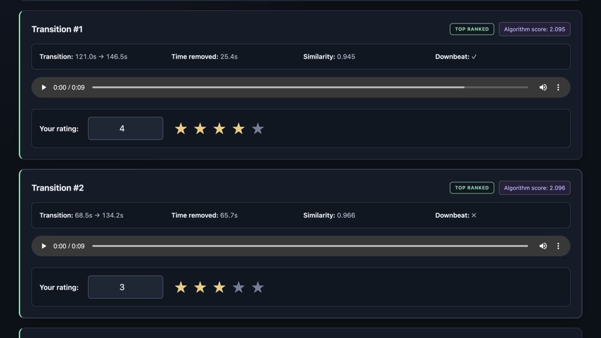Click the Transition #2 rating input field
Image resolution: width=601 pixels, height=338 pixels.
125,287
